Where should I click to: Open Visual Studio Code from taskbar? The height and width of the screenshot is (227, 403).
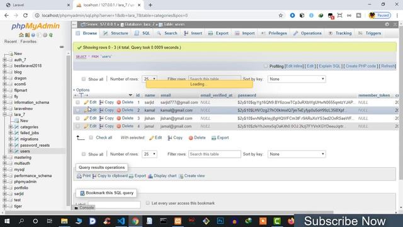[121, 221]
